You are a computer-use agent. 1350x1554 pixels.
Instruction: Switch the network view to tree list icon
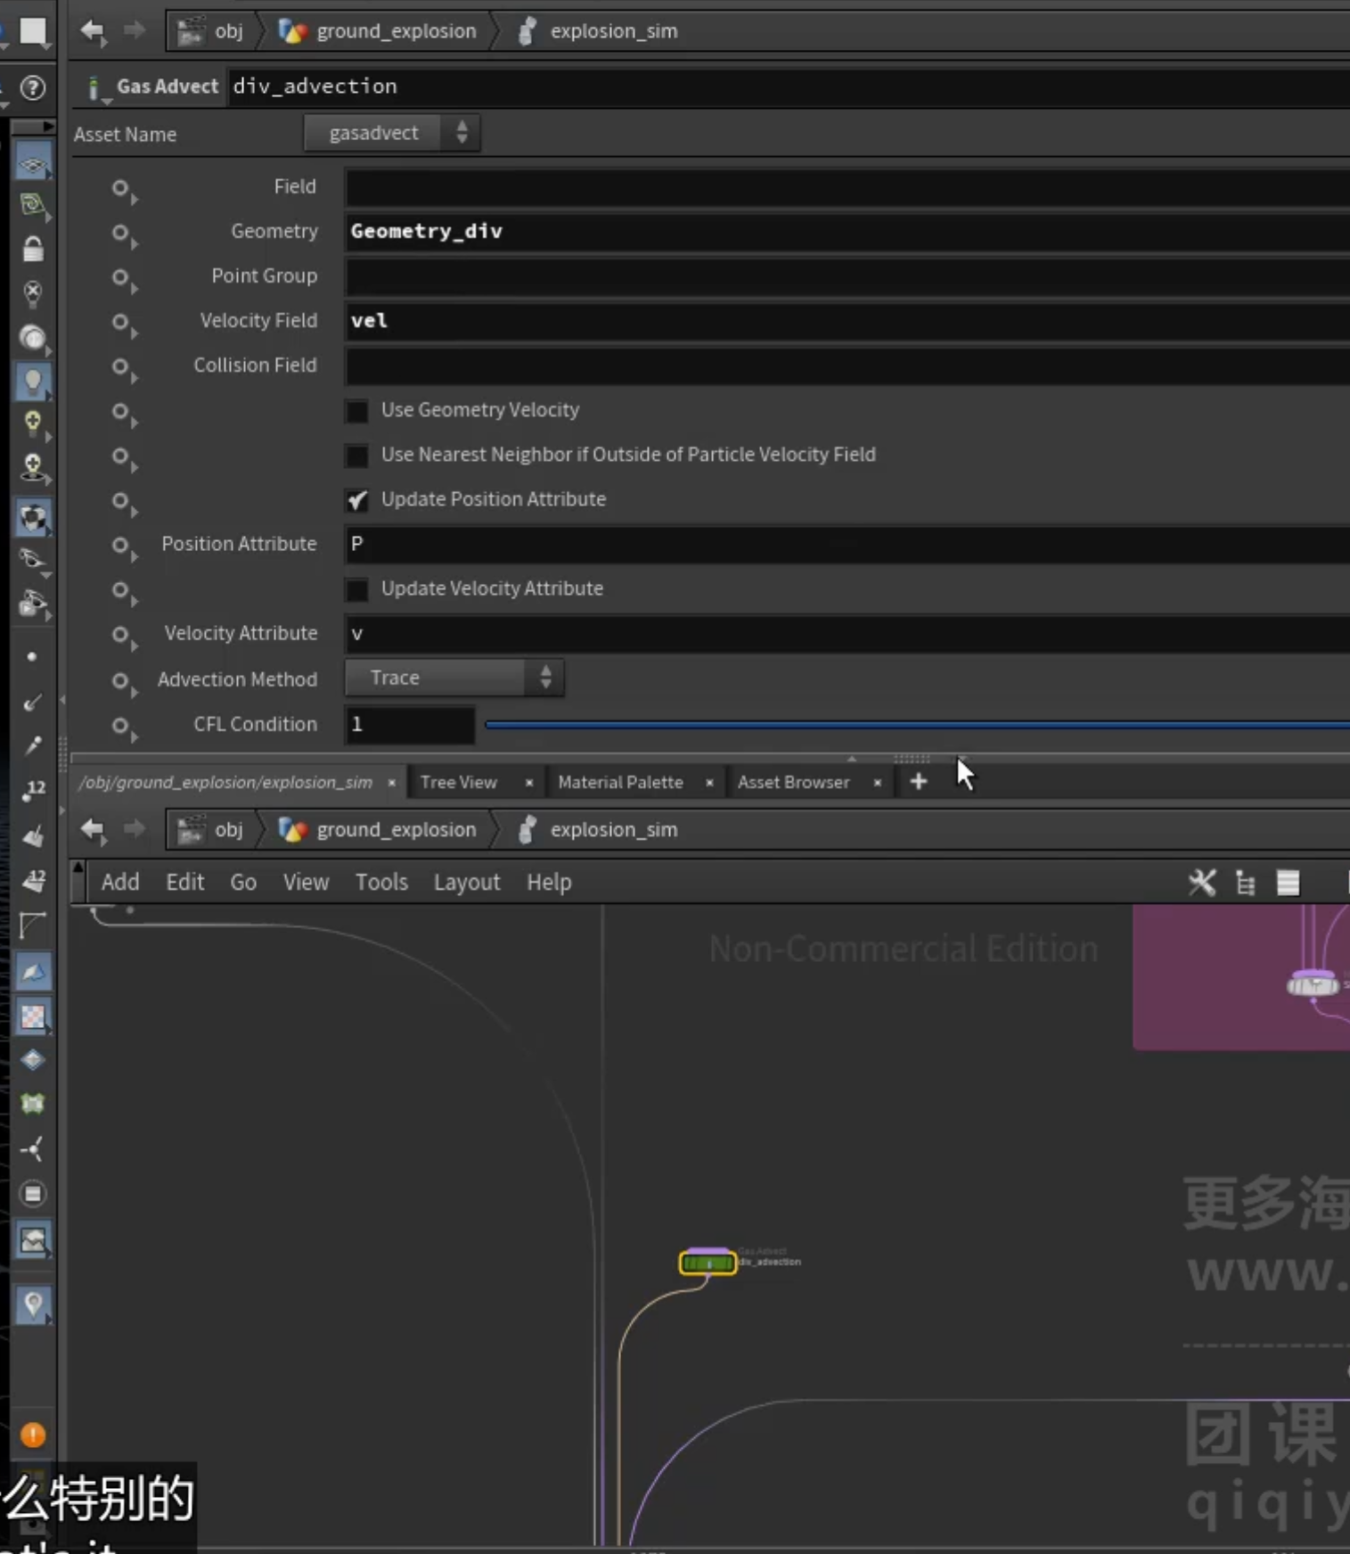click(x=1245, y=883)
